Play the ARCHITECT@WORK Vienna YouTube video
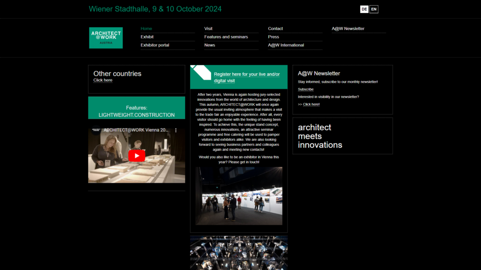The width and height of the screenshot is (481, 270). [x=137, y=156]
